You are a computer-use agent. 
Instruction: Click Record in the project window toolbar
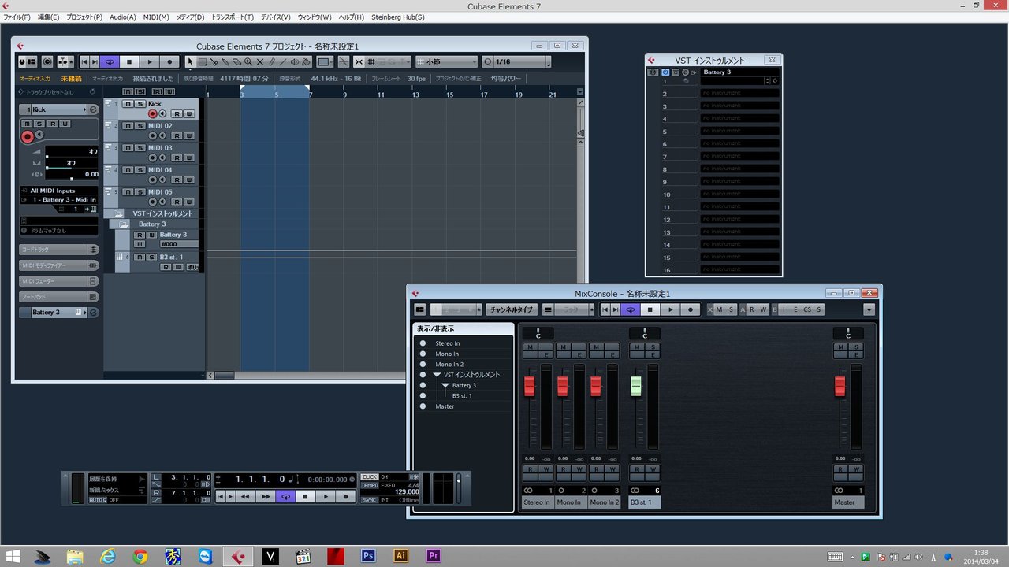(169, 61)
